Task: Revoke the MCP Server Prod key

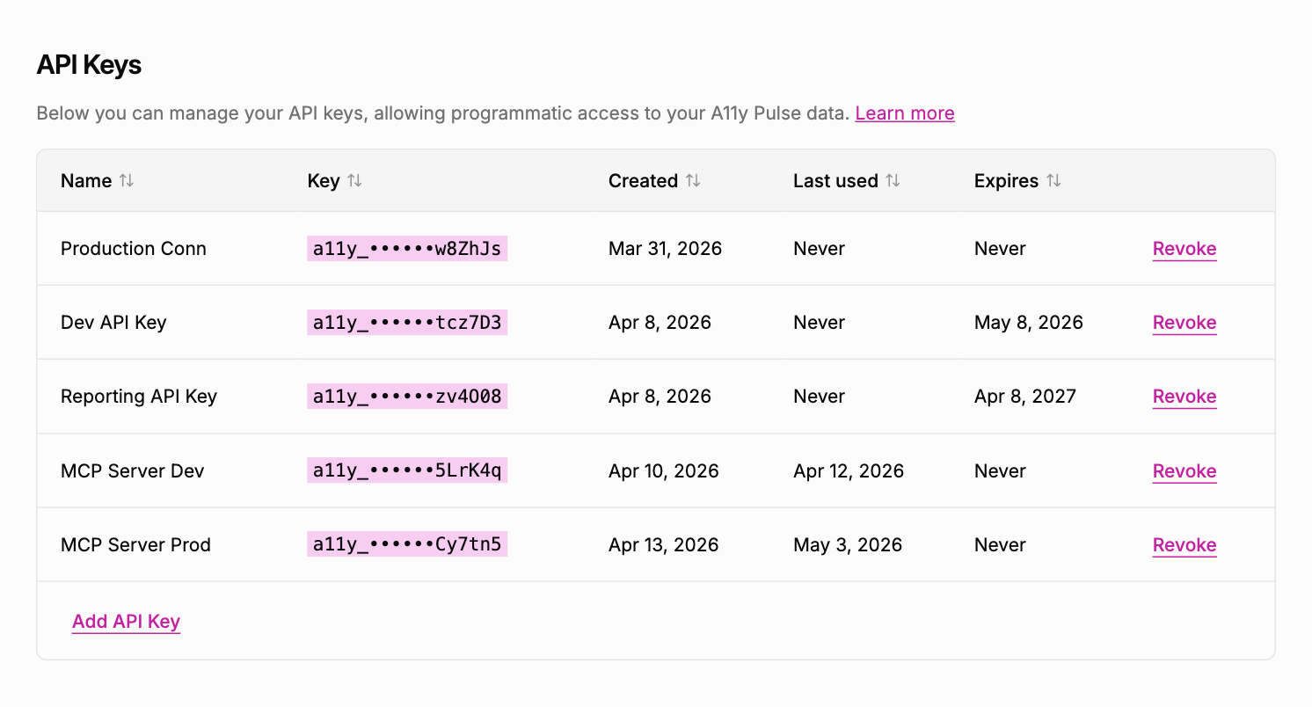Action: click(x=1184, y=545)
